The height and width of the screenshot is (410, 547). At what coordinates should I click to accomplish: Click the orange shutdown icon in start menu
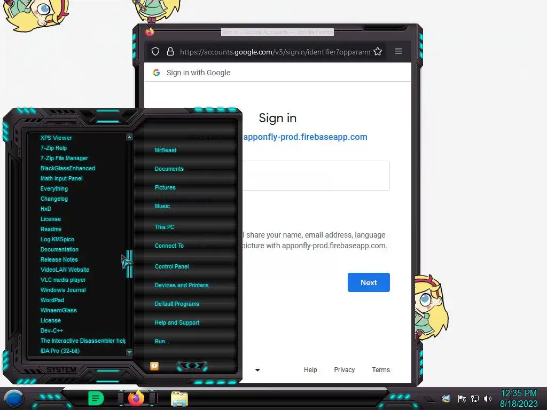pos(154,366)
